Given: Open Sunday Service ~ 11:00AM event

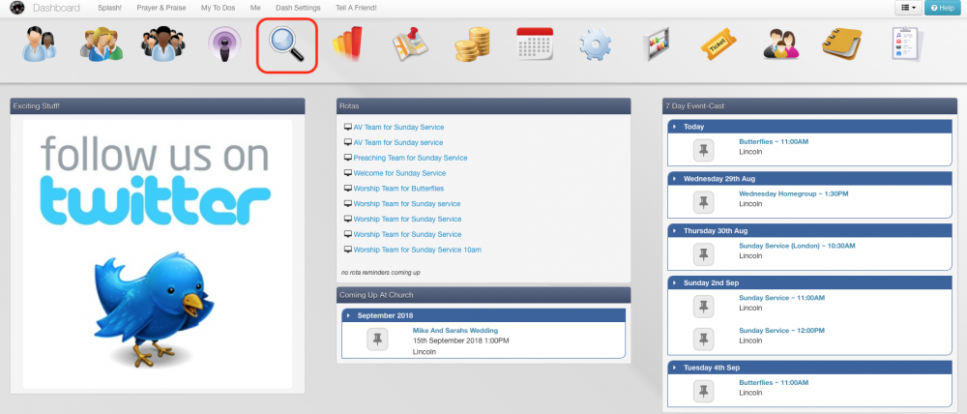Looking at the screenshot, I should [781, 297].
